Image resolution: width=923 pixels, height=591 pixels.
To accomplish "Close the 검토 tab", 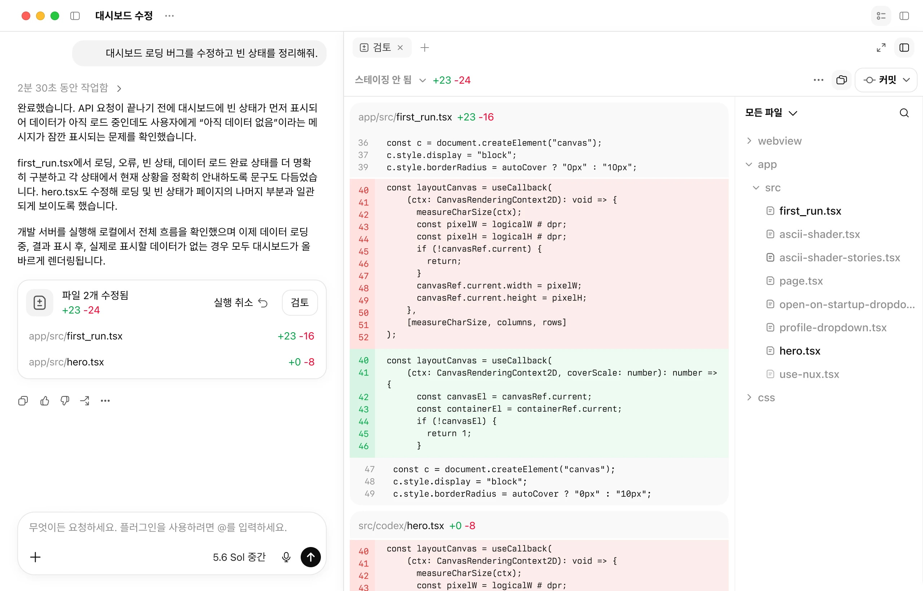I will pyautogui.click(x=400, y=48).
